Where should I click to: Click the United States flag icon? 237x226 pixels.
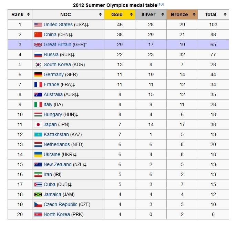[x=38, y=25]
